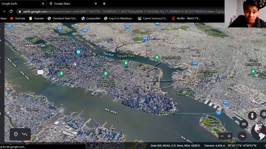Click the camera altitude readout
Viewport: 266px width, 149px height.
pos(214,145)
